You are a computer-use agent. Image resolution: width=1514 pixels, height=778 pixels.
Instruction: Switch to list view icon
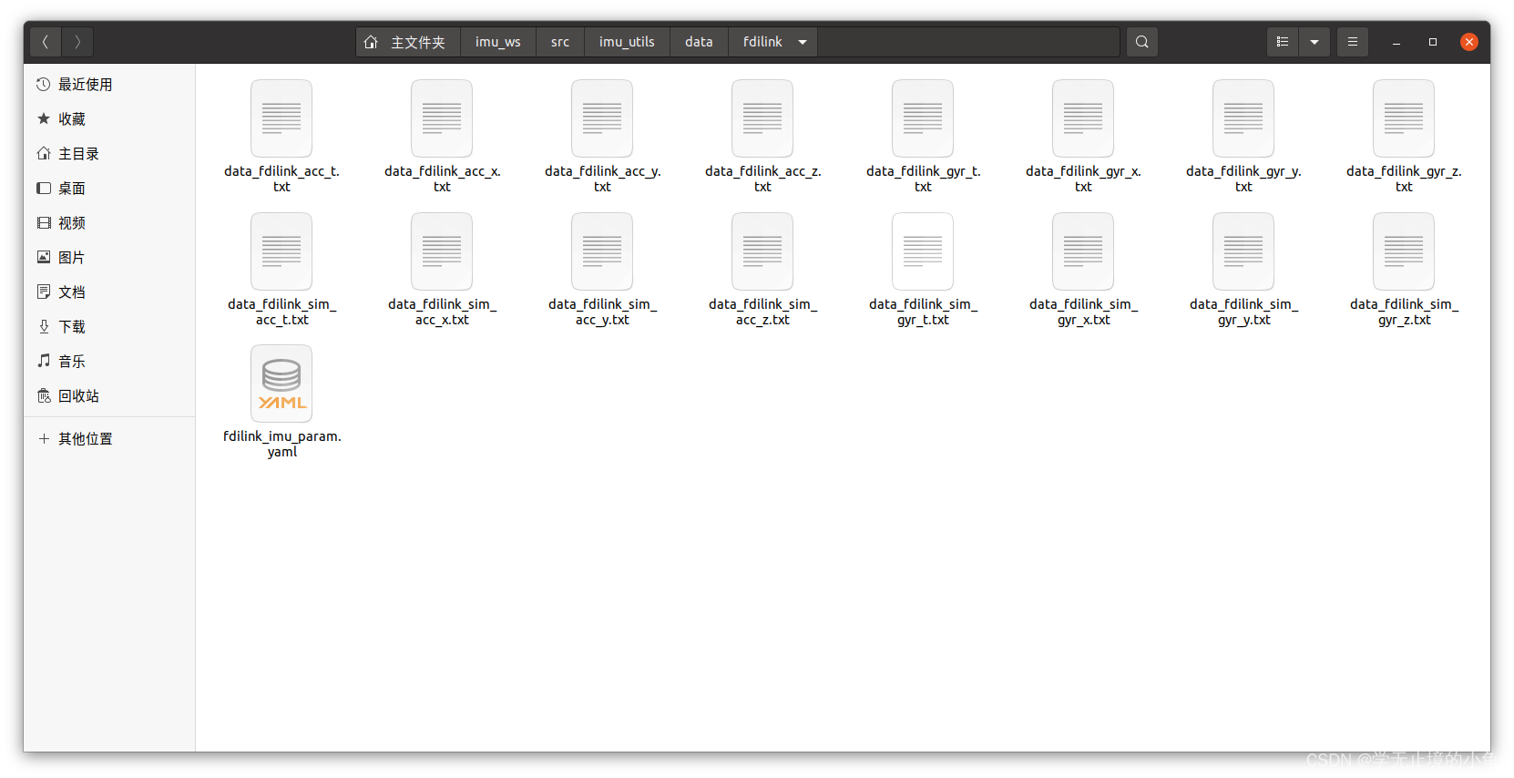pyautogui.click(x=1283, y=42)
